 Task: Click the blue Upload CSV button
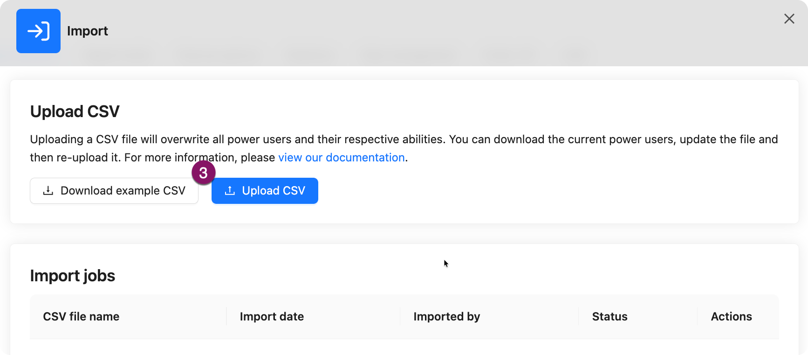(265, 191)
